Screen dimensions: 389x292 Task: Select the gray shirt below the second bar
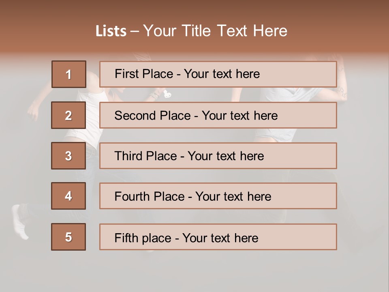click(276, 134)
